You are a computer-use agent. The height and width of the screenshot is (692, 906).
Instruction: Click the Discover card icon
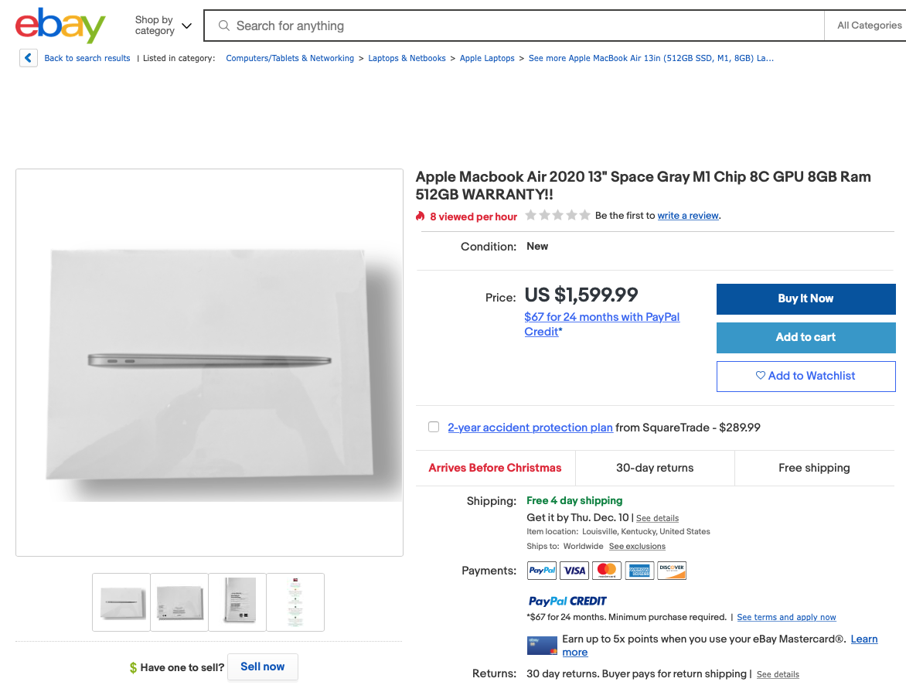(x=672, y=571)
